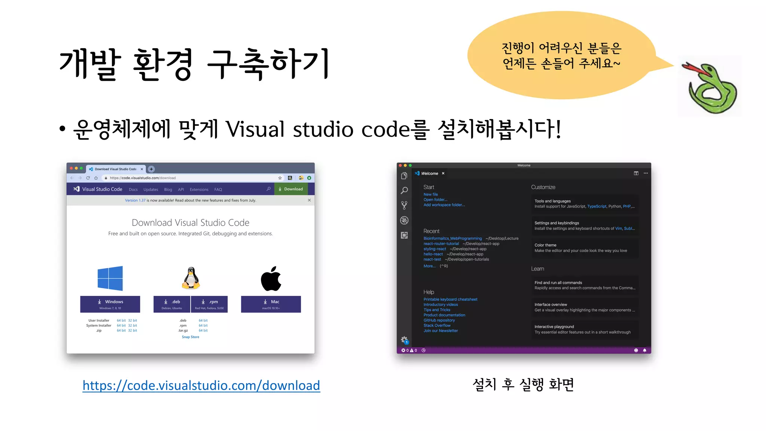Screen dimensions: 766x431
Task: Open Docs in the site navigation
Action: coord(133,189)
